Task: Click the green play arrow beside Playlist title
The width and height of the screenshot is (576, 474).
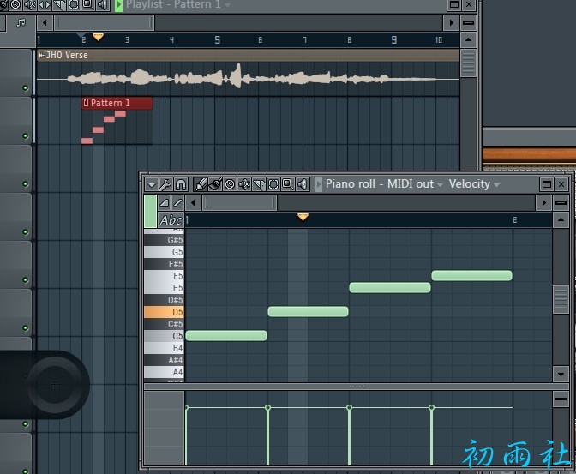Action: [x=118, y=5]
